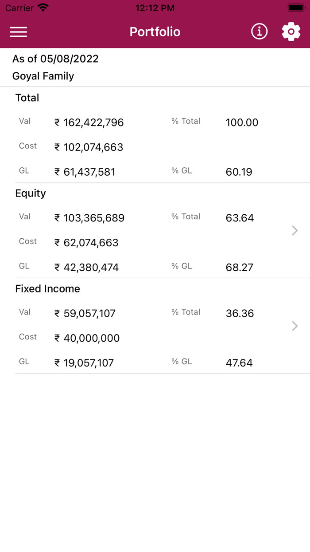The image size is (310, 552).
Task: Tap the As of 05/08/2022 date label
Action: 55,59
